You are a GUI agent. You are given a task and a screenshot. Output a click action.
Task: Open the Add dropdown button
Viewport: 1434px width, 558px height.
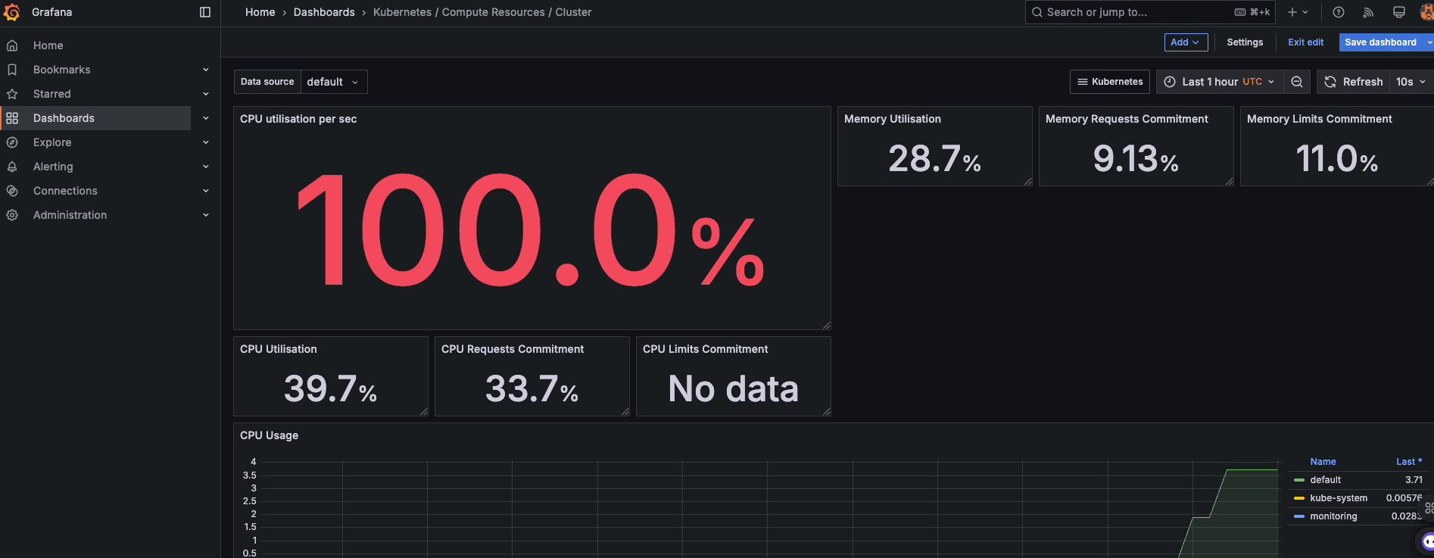point(1186,42)
